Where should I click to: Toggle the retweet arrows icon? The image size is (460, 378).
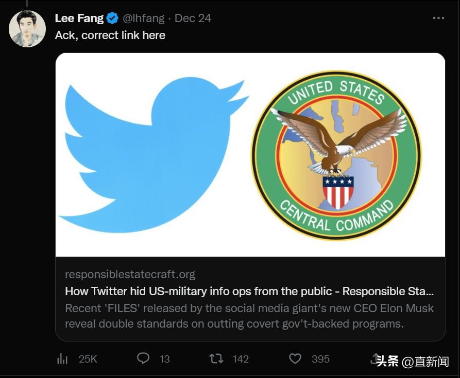pyautogui.click(x=216, y=358)
